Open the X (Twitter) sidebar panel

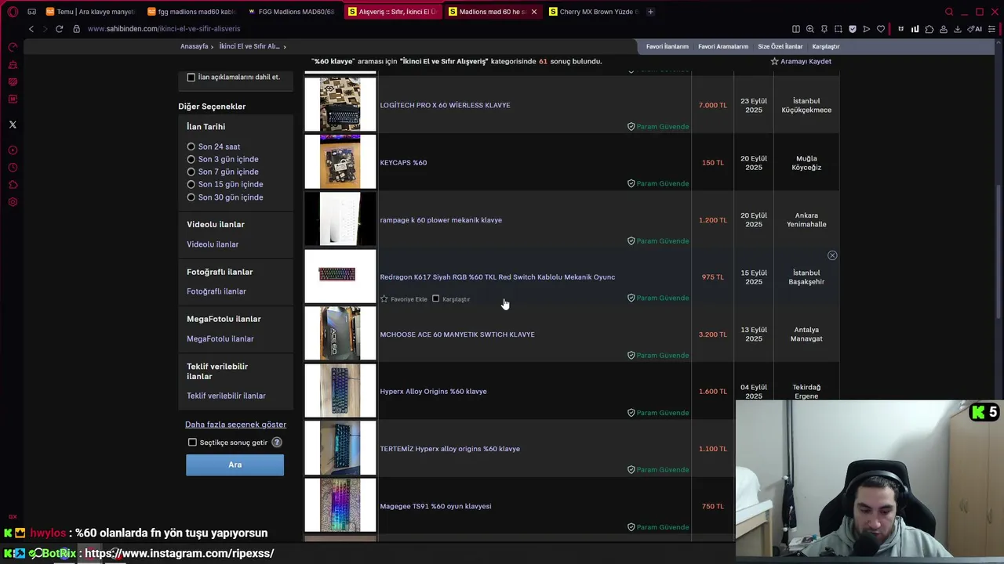tap(13, 125)
